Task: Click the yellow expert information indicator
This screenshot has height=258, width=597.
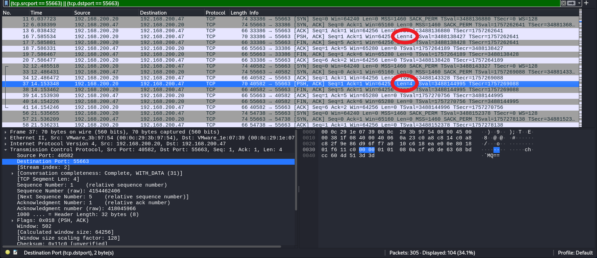Action: tap(8, 252)
